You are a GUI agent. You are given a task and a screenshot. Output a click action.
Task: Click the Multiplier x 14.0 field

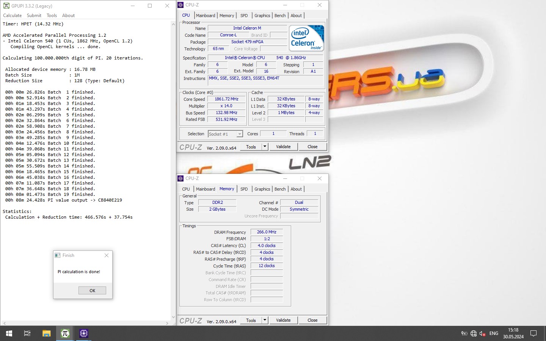click(226, 106)
